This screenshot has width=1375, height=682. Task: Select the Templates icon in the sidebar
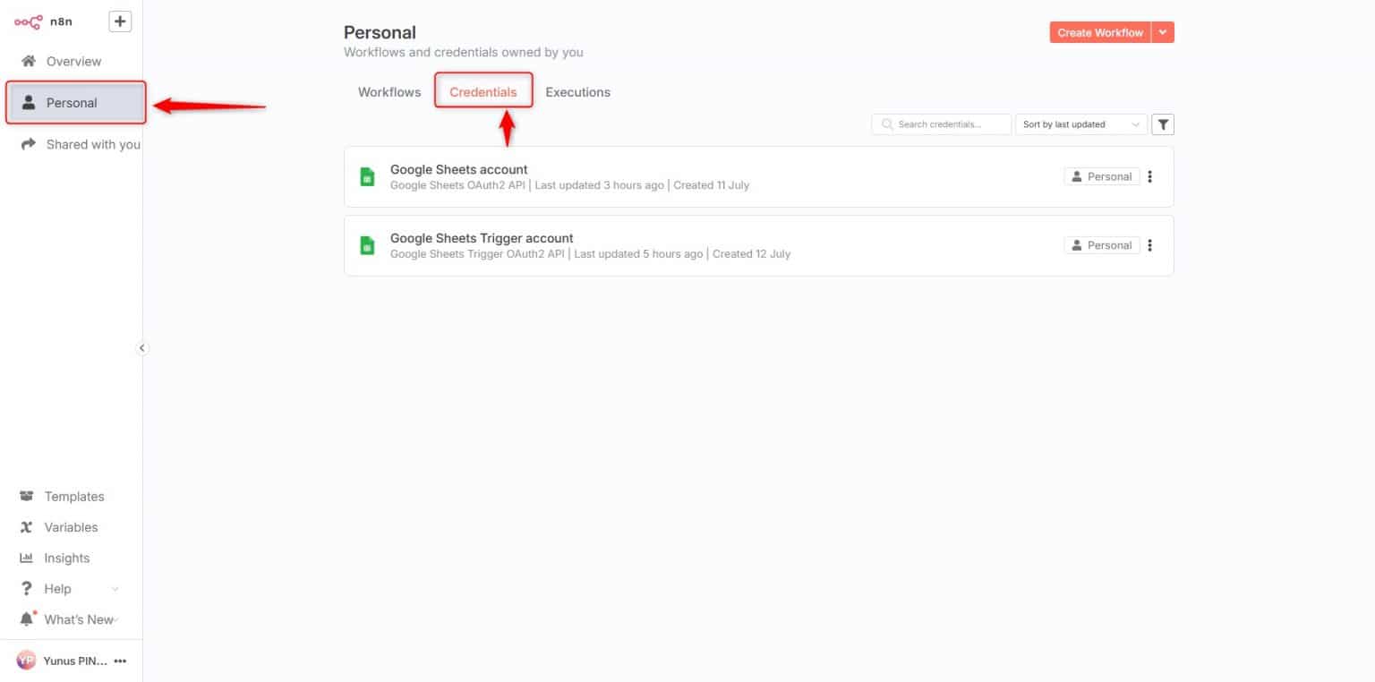click(25, 496)
